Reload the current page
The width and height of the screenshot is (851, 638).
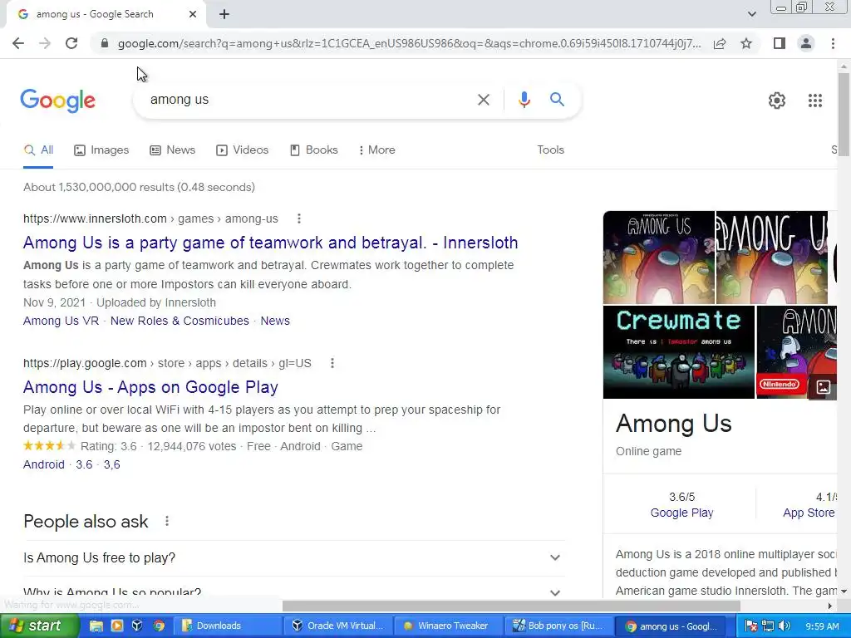(x=71, y=43)
